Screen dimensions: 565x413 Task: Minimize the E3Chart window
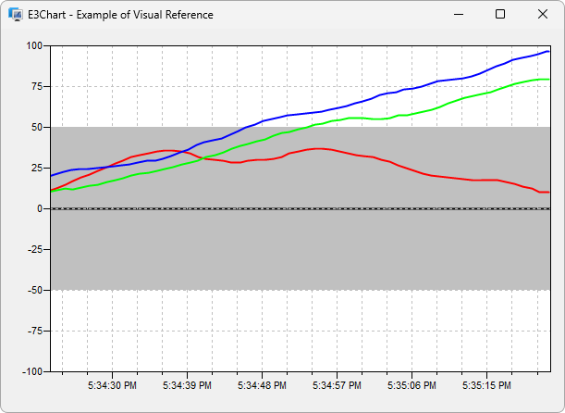pyautogui.click(x=459, y=15)
